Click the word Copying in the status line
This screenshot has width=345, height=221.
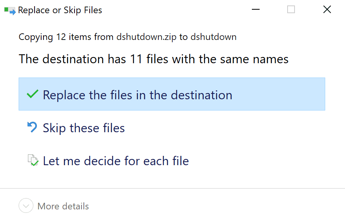pyautogui.click(x=36, y=37)
